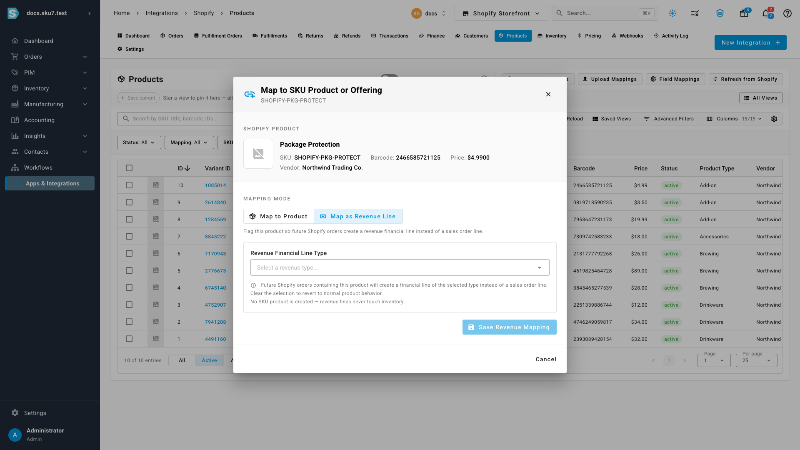Expand the PIM sidebar section
800x450 pixels.
[50, 72]
